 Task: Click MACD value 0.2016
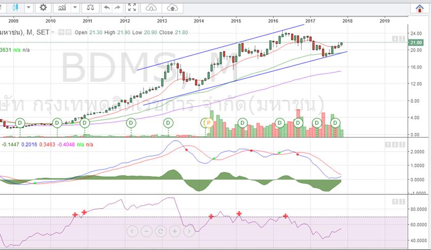[29, 144]
